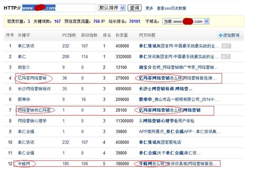Viewport: 256px width, 172px height.
Task: Open page title 牛蛙网怎么样?告诉你真相
Action: pyautogui.click(x=178, y=164)
